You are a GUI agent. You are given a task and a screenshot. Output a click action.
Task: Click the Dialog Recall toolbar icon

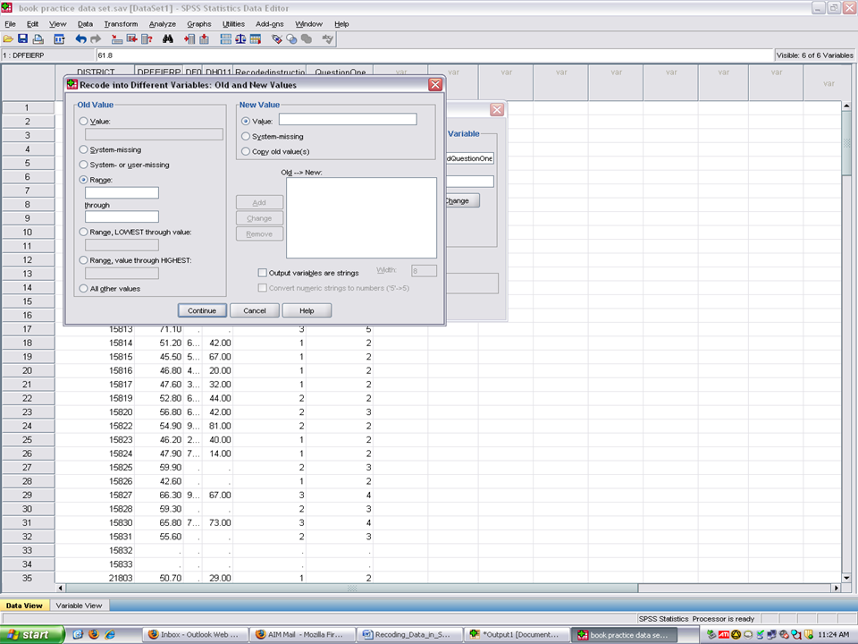coord(59,39)
